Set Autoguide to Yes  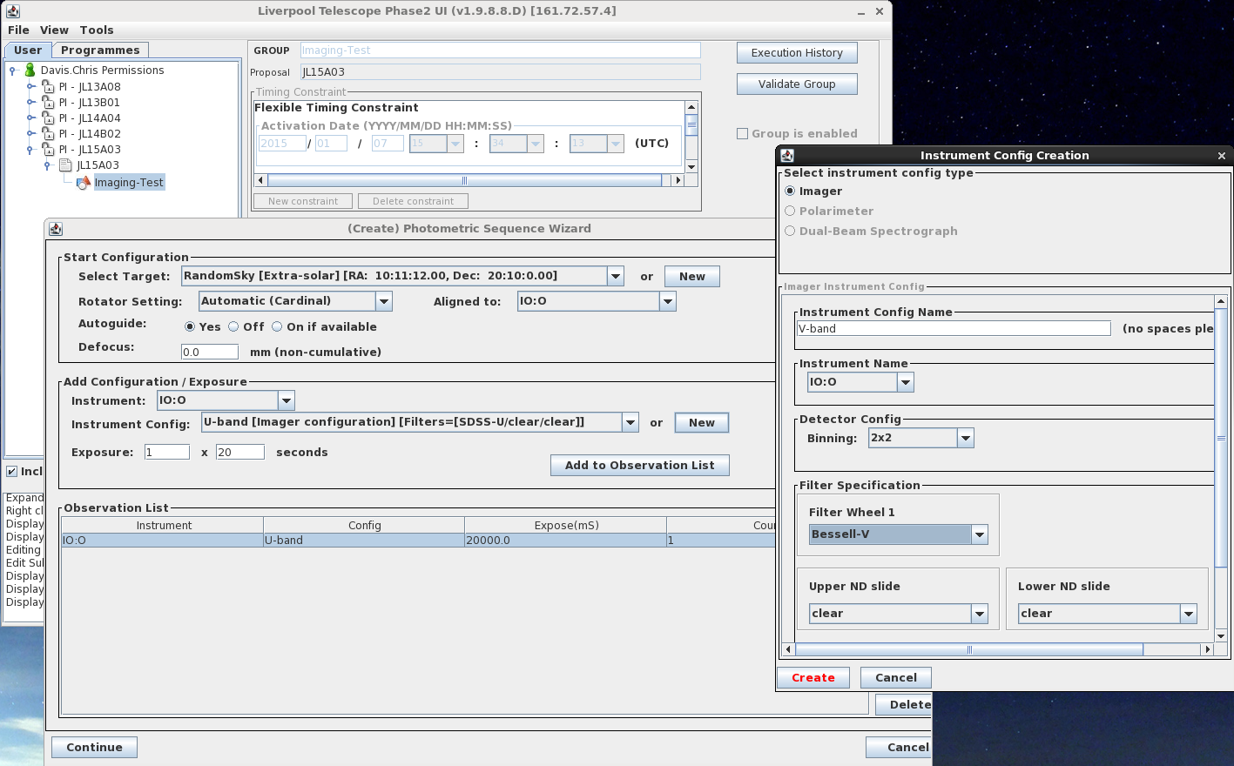point(190,326)
